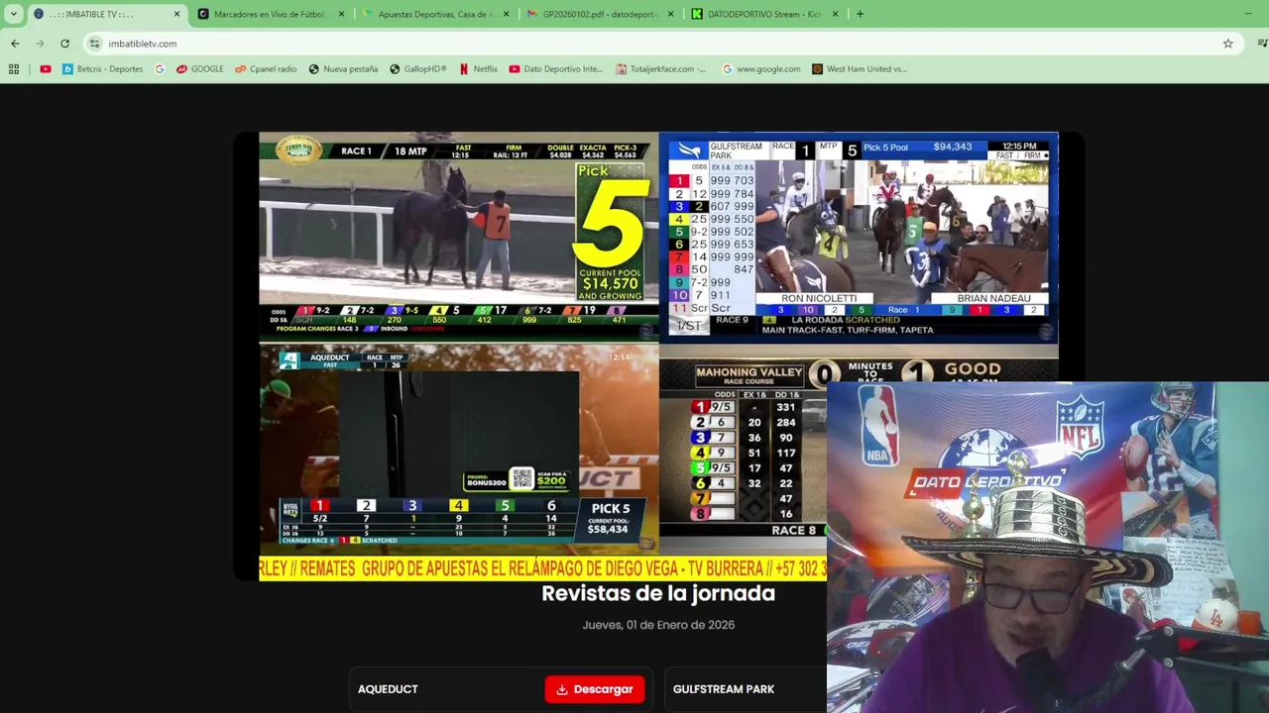Go forward to next page
1269x713 pixels.
(40, 44)
